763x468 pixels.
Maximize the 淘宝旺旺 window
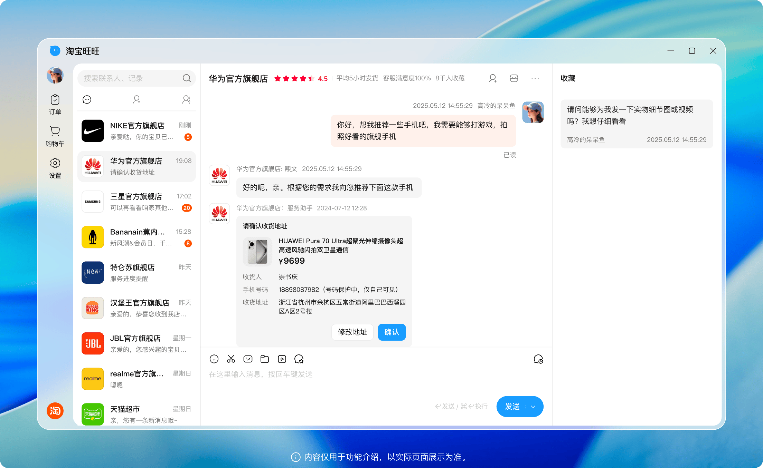pyautogui.click(x=692, y=51)
